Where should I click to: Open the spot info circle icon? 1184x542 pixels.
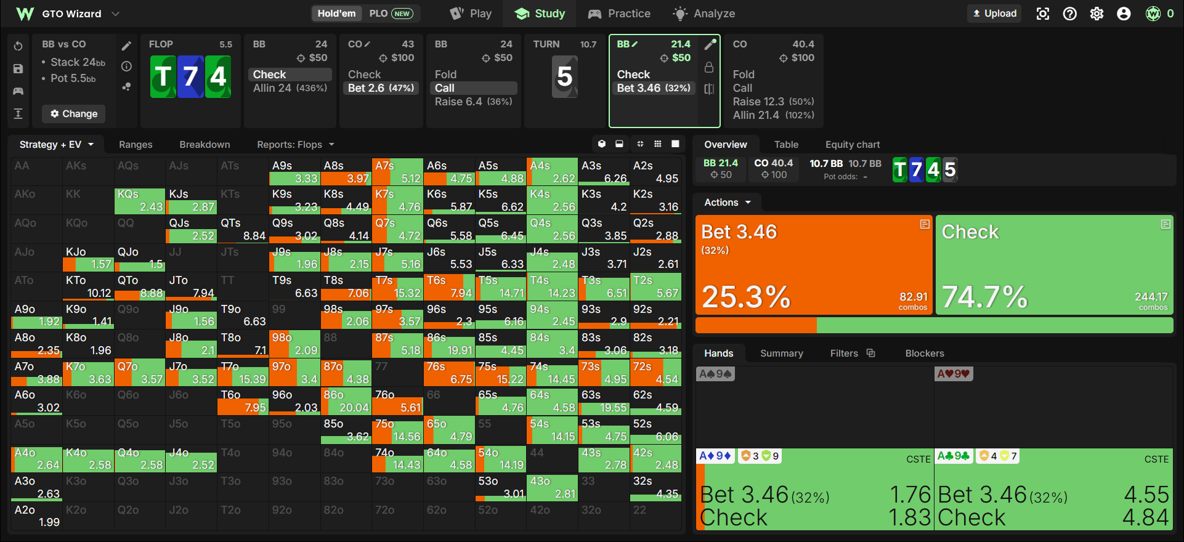pos(126,67)
